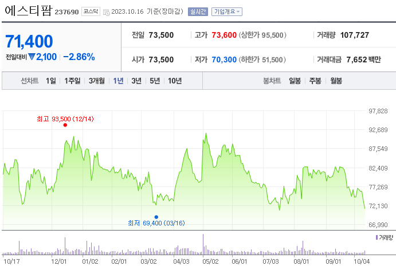
Task: Click the 저가 value 70,300
Action: [224, 59]
